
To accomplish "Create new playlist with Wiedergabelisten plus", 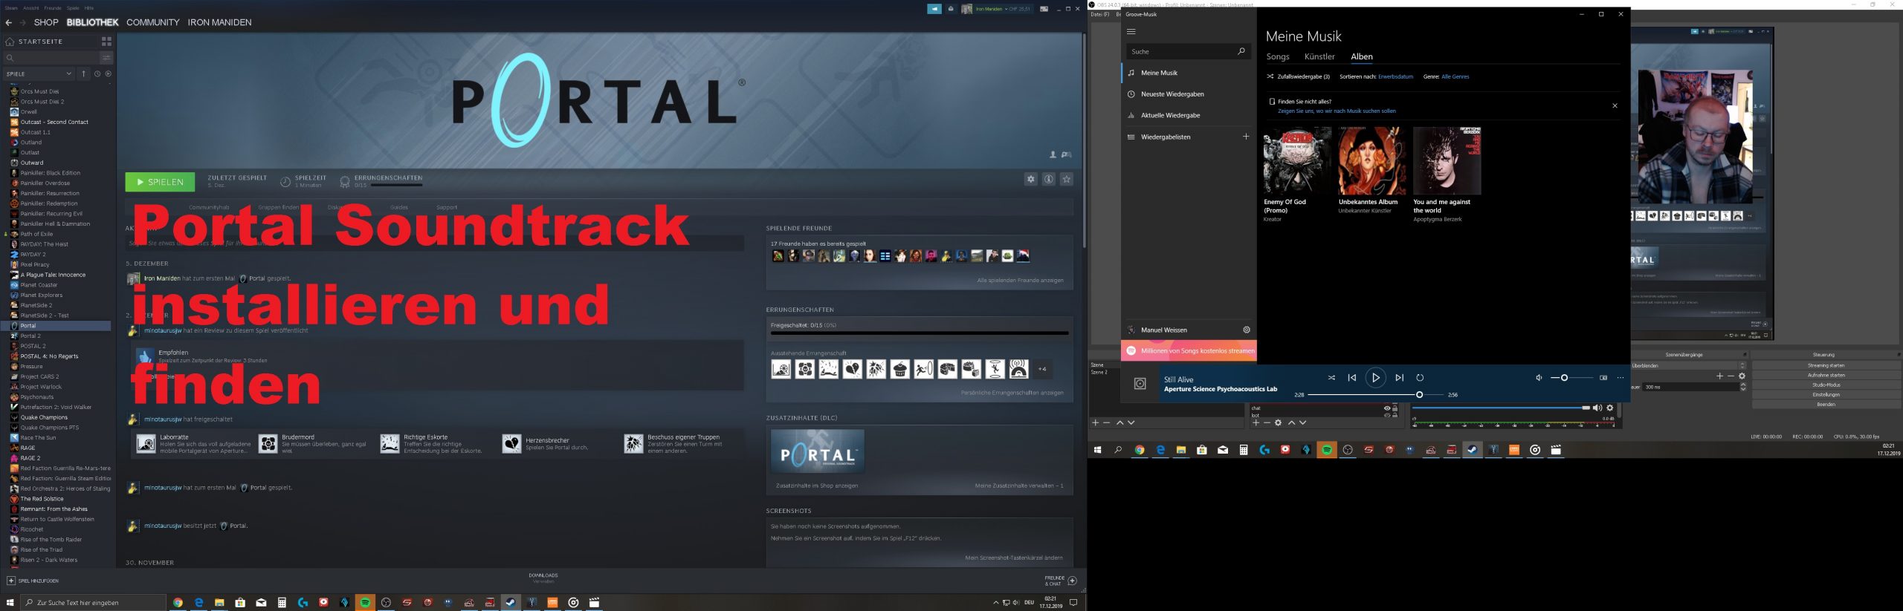I will tap(1246, 137).
